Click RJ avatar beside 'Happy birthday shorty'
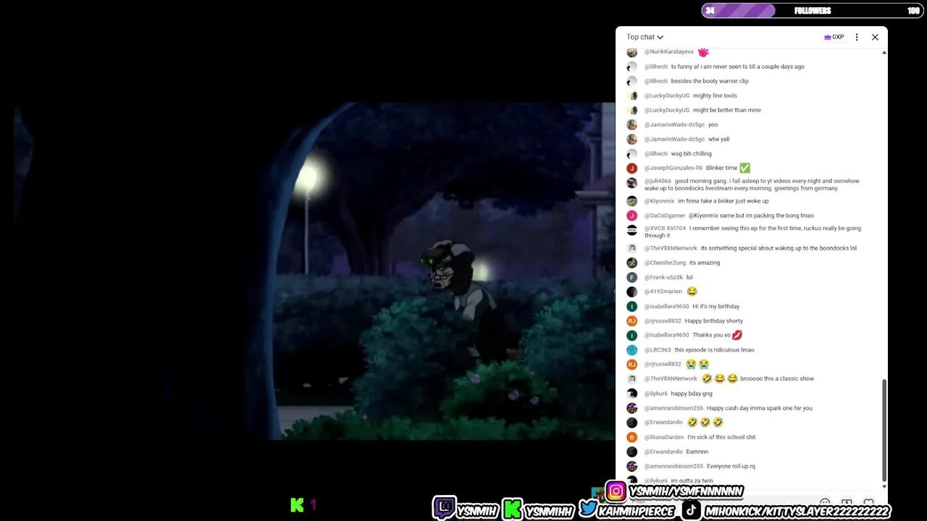The width and height of the screenshot is (927, 521). click(x=632, y=321)
